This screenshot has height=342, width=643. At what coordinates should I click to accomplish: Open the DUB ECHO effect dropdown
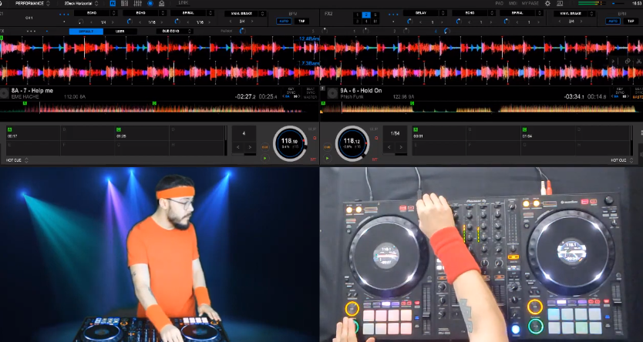coord(175,31)
